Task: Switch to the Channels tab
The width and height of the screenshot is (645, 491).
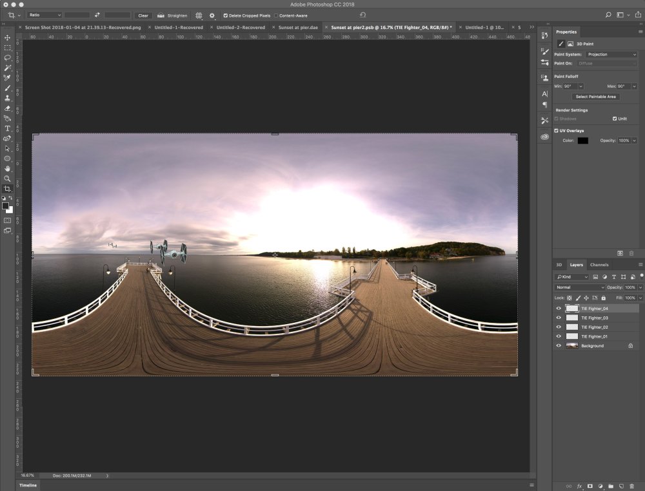Action: [x=599, y=265]
